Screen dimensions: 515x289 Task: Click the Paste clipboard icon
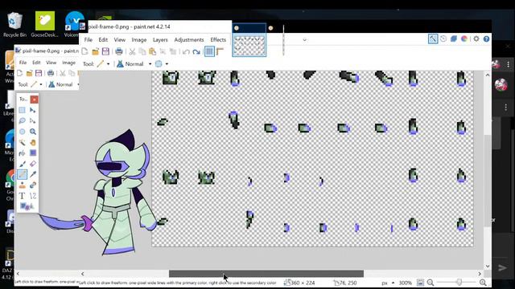[152, 51]
